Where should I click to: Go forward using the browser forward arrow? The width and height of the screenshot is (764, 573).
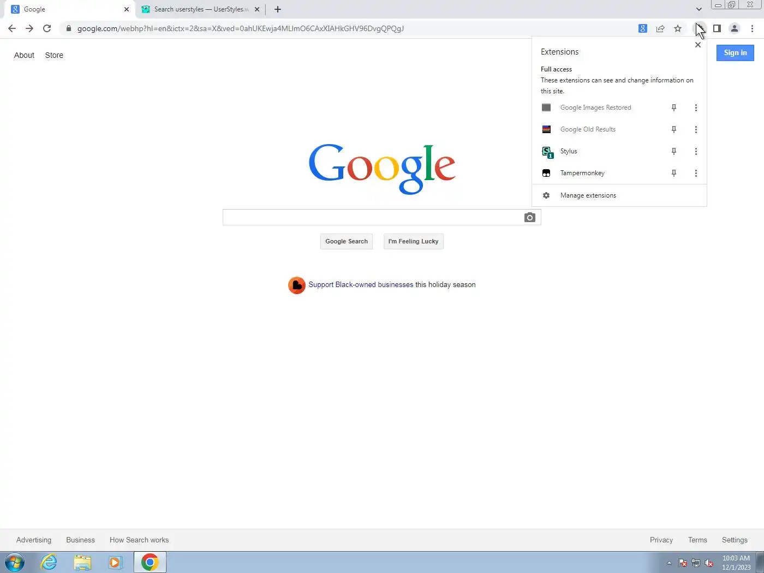pyautogui.click(x=29, y=28)
